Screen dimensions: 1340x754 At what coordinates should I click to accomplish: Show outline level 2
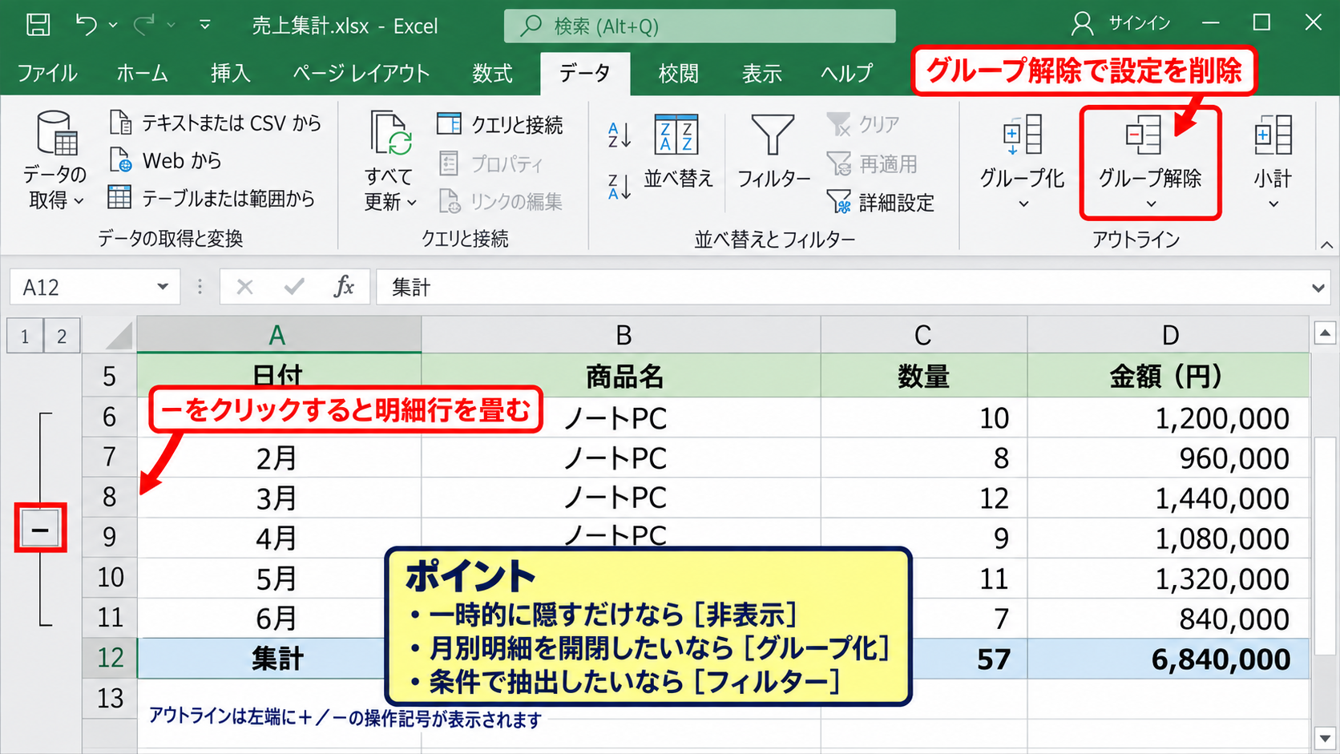(x=62, y=336)
